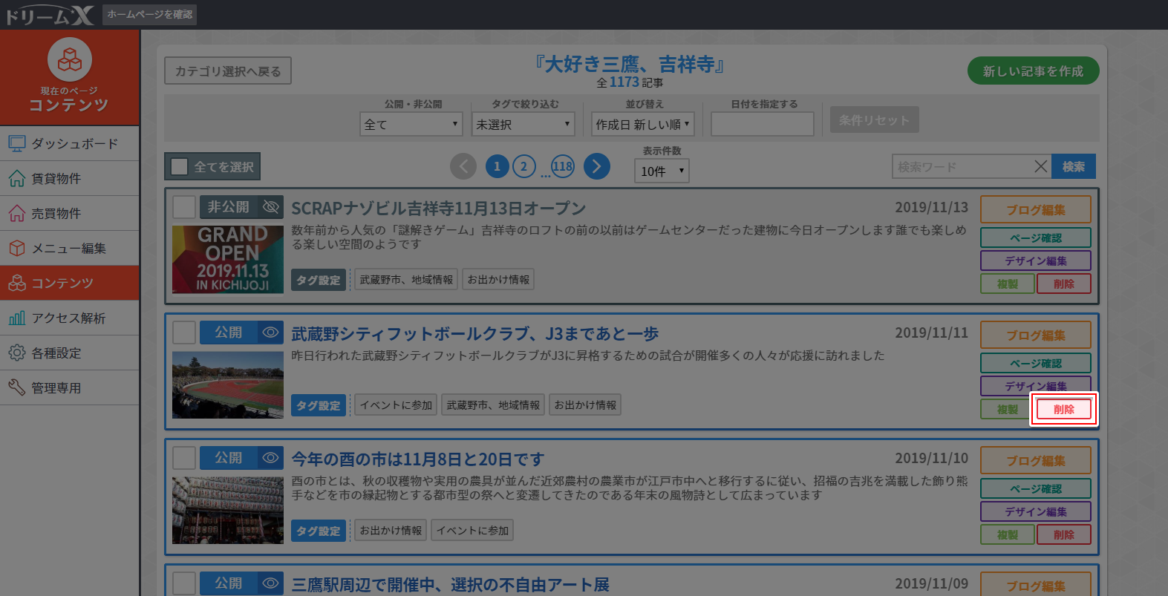The image size is (1168, 596).
Task: Go to page 1
Action: point(497,166)
